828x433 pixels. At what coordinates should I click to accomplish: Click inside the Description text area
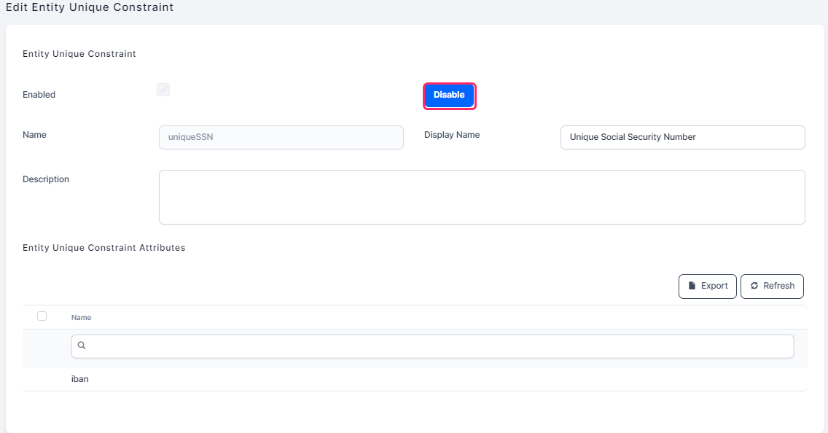tap(481, 197)
